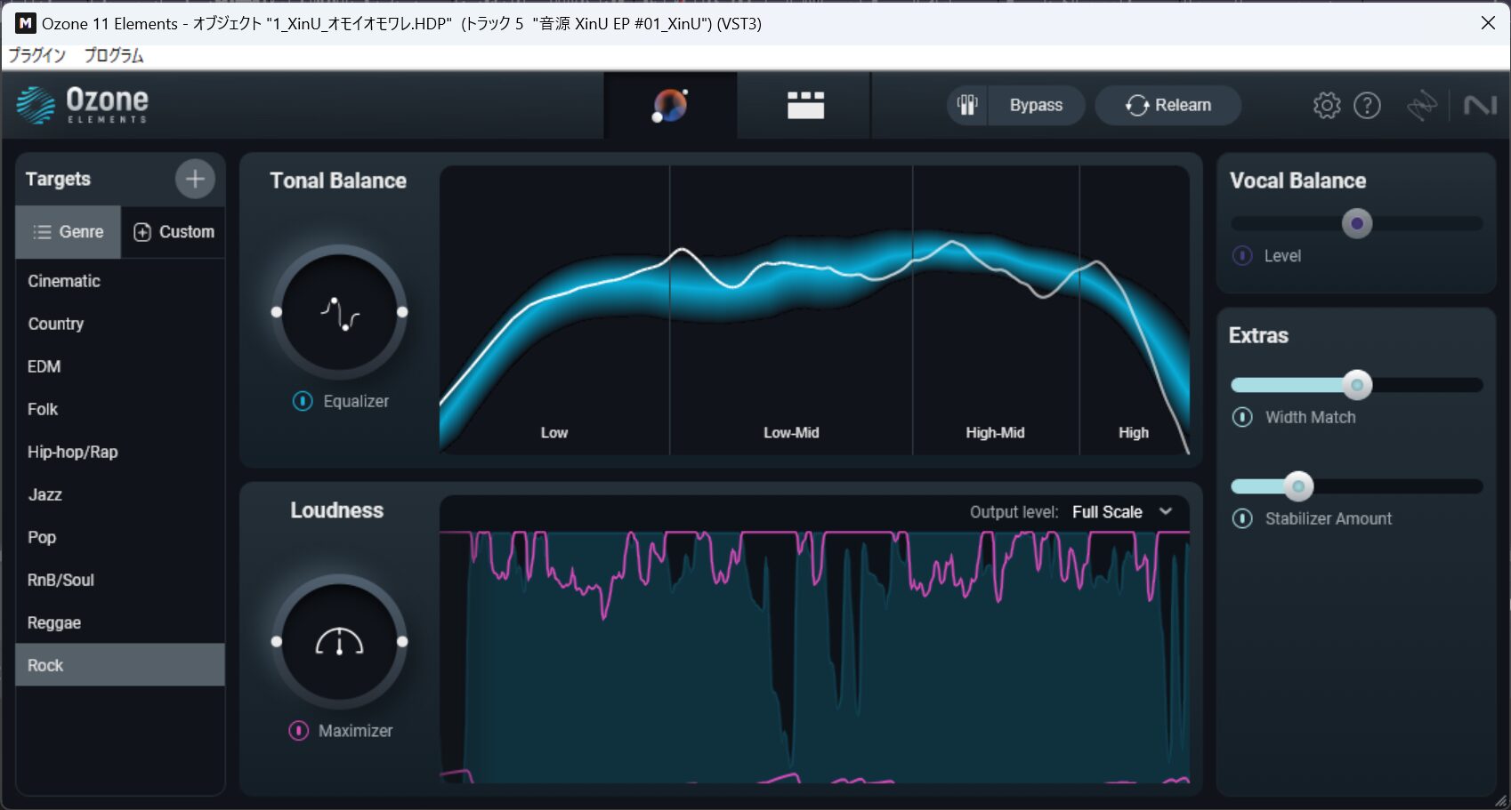Click the Low band in Tonal Balance
Screen dimensions: 1511x810
554,310
